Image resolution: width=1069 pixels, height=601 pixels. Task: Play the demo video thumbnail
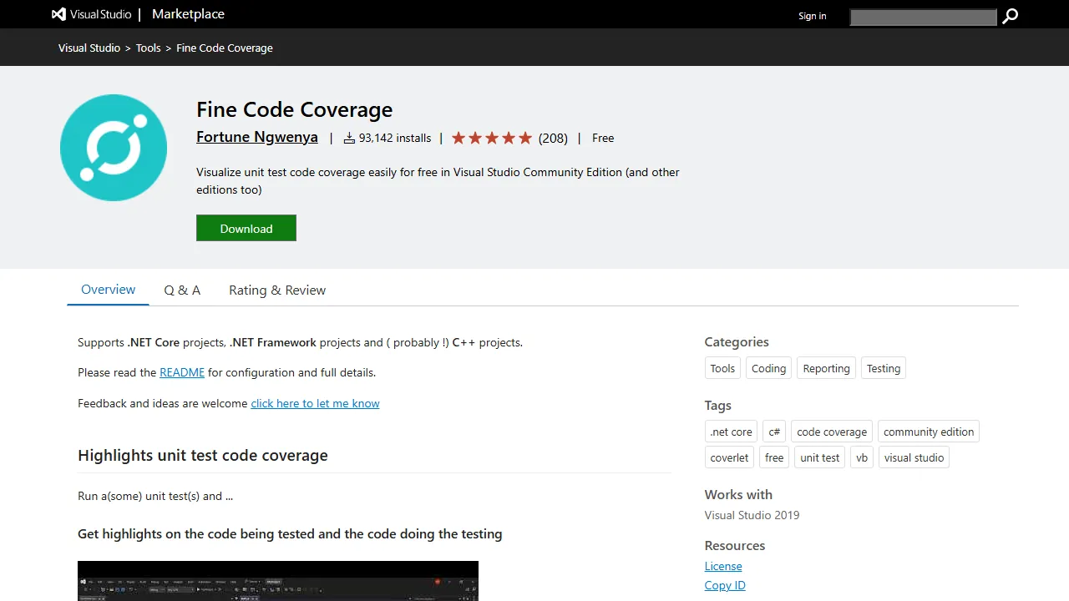278,581
